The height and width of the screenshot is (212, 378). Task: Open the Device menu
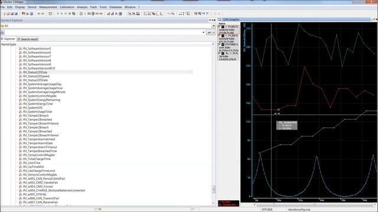(32, 7)
